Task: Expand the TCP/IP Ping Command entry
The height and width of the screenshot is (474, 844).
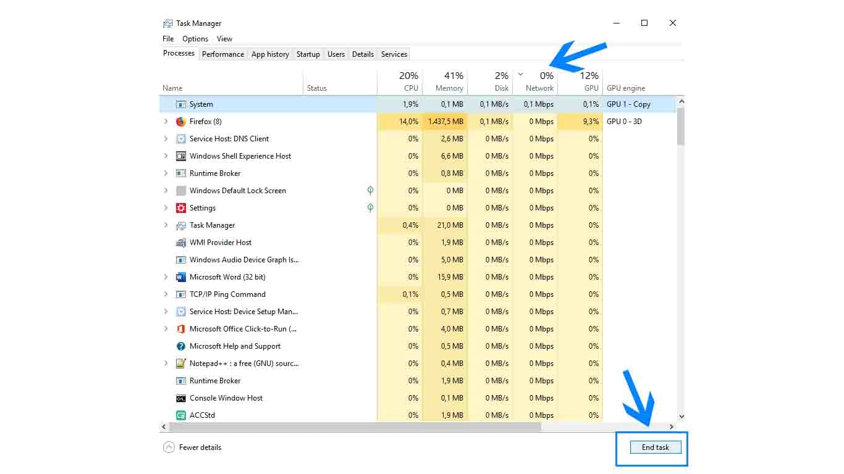Action: click(x=166, y=294)
